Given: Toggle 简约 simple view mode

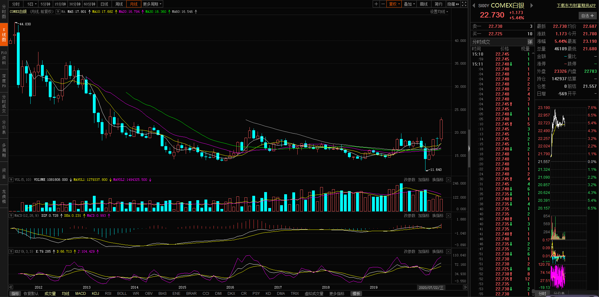Looking at the screenshot, I should pyautogui.click(x=438, y=4).
